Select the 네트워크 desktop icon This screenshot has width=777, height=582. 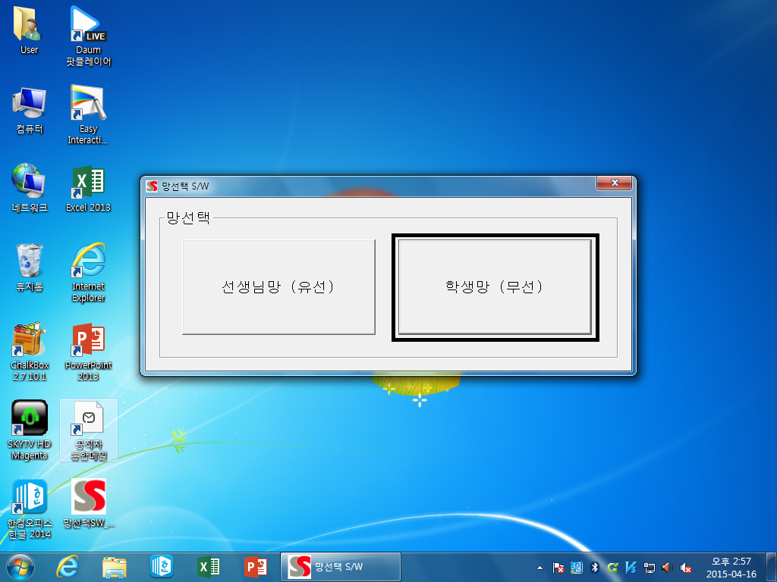[30, 188]
